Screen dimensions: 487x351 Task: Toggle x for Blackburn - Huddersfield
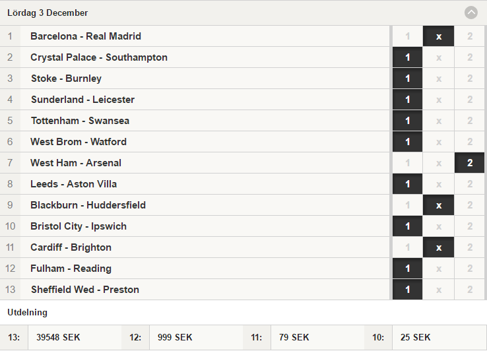click(x=439, y=205)
